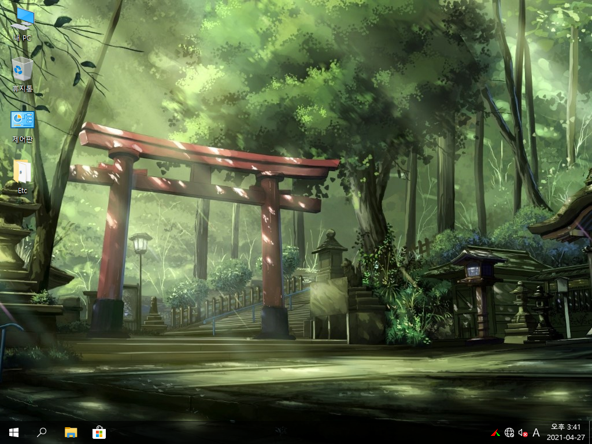The image size is (592, 444).
Task: Open the clock showing 오후 3:41
Action: 565,427
